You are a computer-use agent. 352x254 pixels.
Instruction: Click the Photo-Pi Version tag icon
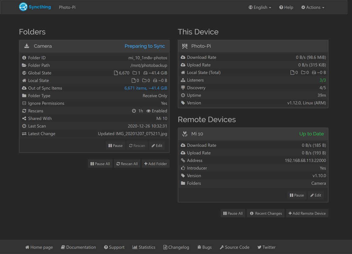pyautogui.click(x=183, y=103)
